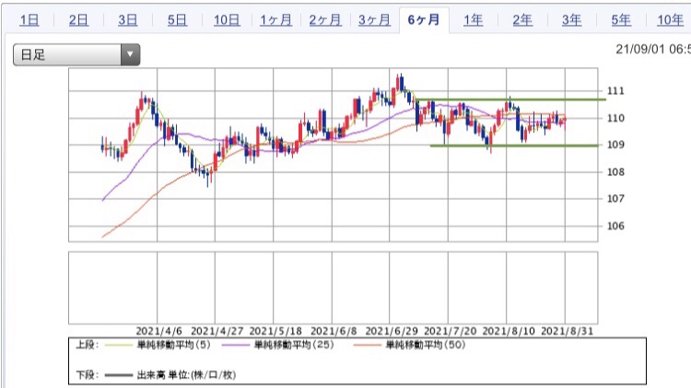Click the 109 price axis label
The image size is (691, 388).
point(615,145)
